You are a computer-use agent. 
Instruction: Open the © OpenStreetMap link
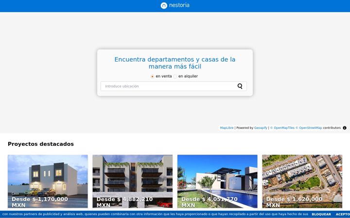(309, 128)
